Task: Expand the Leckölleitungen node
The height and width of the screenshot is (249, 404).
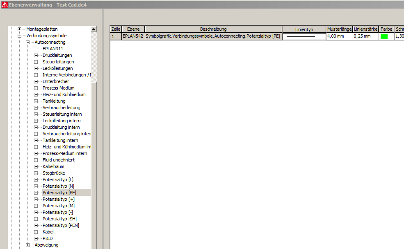Action: point(36,68)
